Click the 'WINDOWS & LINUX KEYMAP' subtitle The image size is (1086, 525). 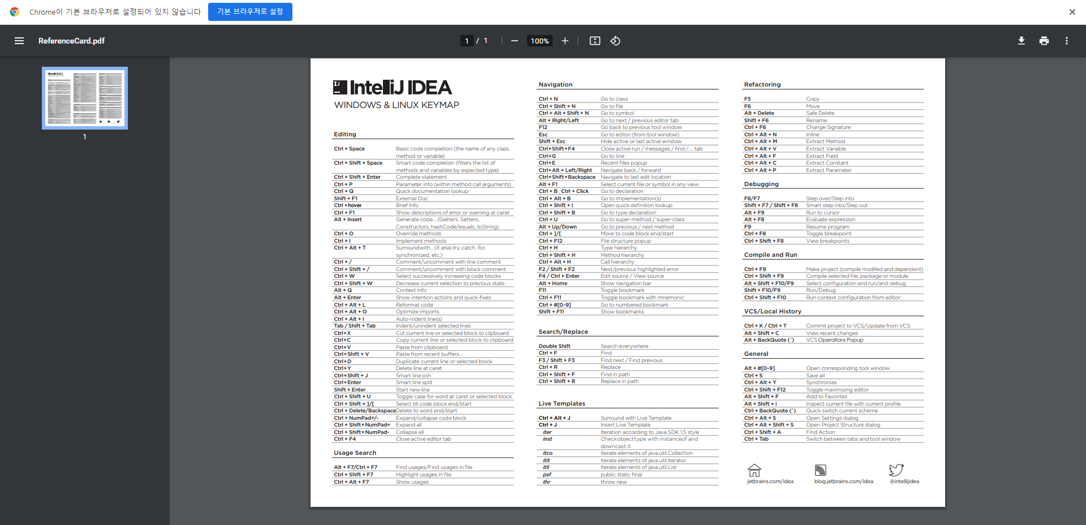pos(397,105)
